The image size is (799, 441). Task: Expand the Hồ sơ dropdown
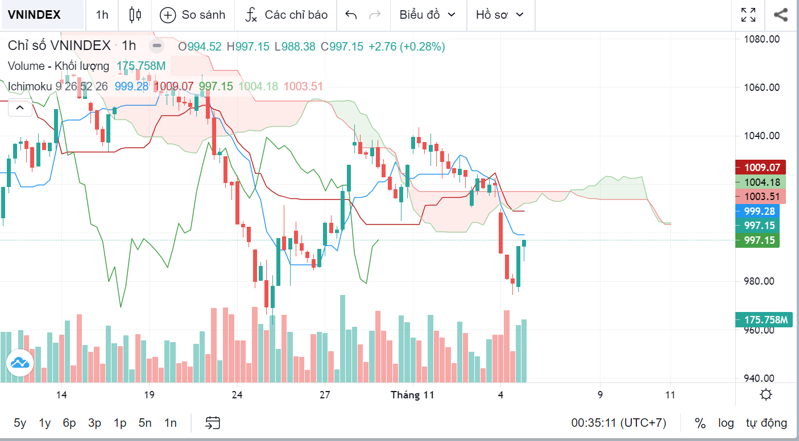point(499,15)
